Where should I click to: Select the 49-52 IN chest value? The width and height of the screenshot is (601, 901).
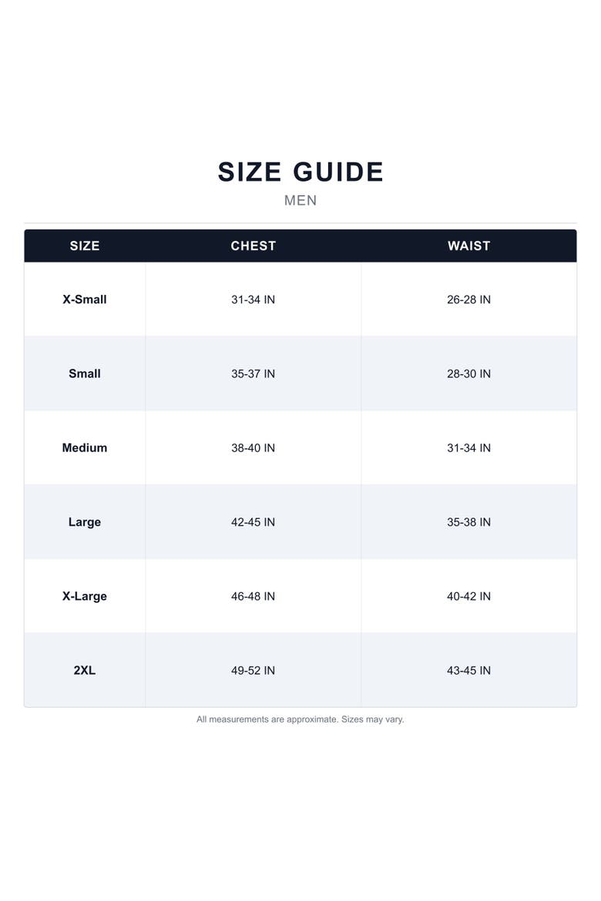pyautogui.click(x=253, y=670)
